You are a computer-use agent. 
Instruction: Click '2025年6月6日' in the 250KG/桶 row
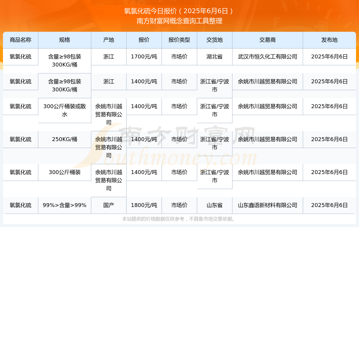pos(329,139)
